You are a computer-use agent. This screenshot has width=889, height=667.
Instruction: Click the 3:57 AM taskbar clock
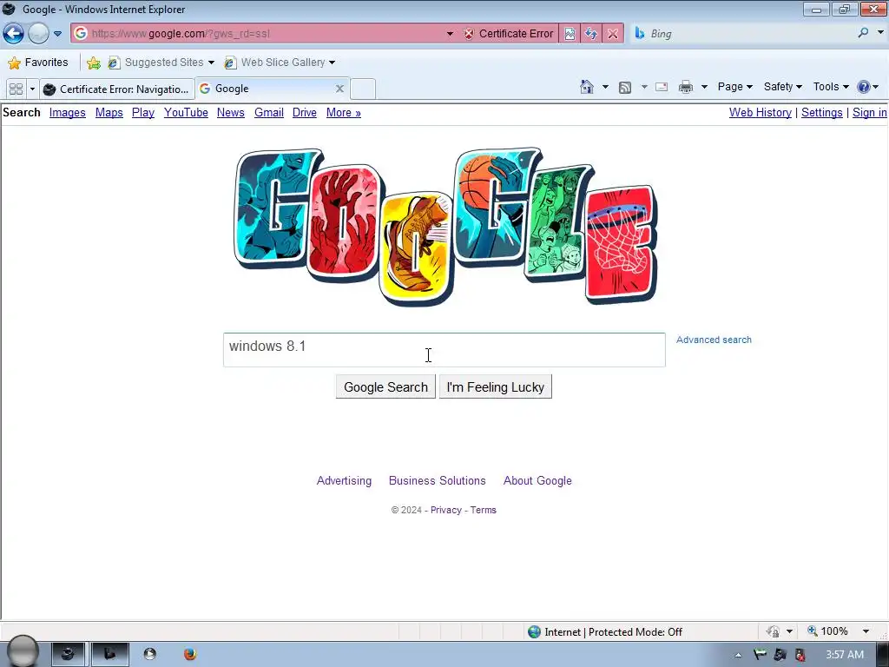point(844,655)
